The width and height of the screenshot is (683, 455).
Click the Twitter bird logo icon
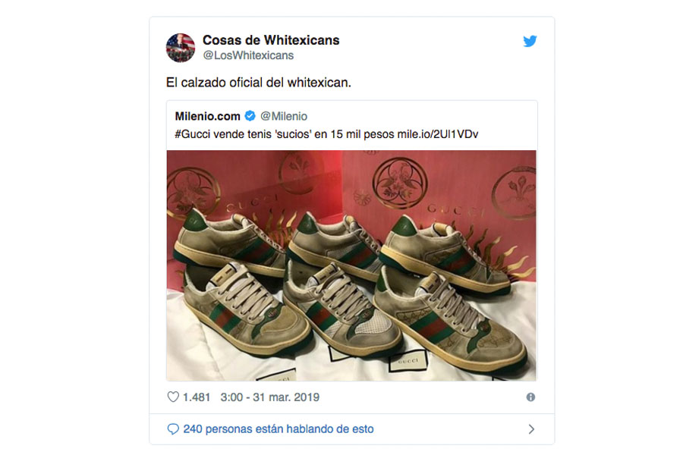click(x=530, y=41)
